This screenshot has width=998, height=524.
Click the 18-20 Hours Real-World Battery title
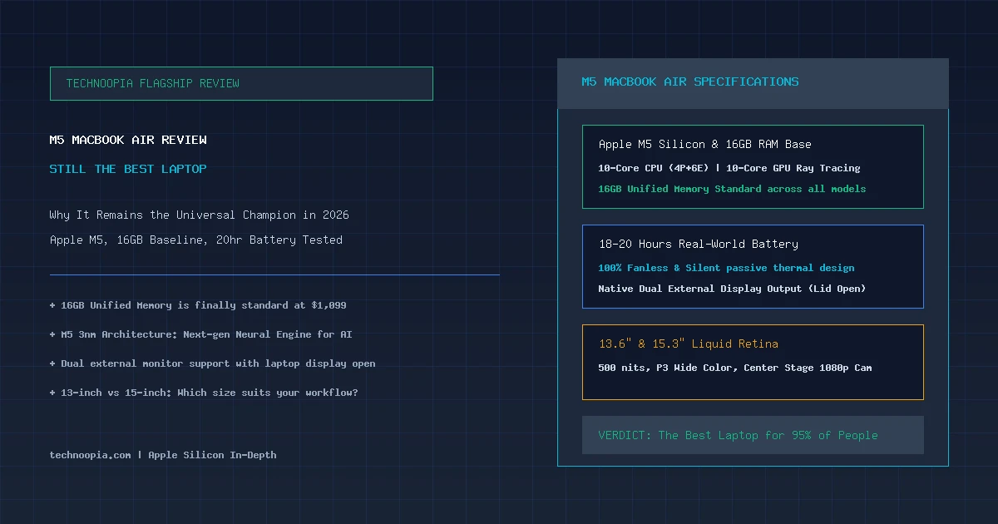coord(699,244)
